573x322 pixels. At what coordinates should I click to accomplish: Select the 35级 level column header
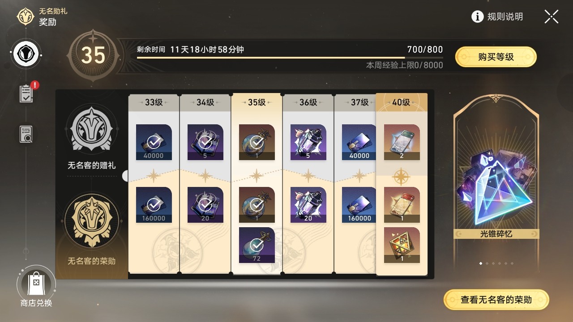pos(257,102)
